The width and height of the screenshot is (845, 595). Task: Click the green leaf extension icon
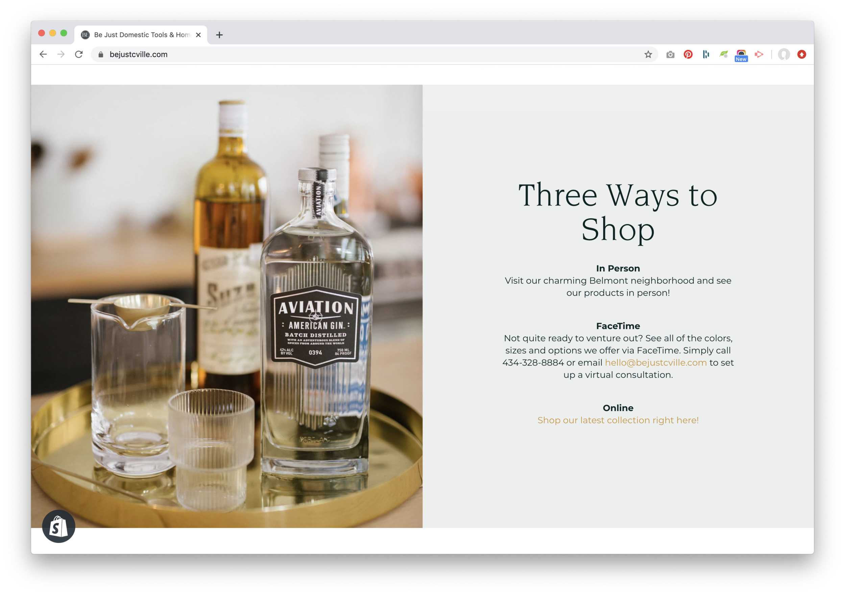click(x=724, y=54)
